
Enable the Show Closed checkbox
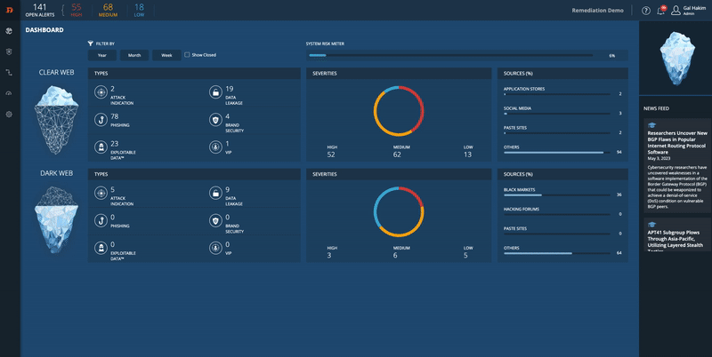click(x=187, y=55)
